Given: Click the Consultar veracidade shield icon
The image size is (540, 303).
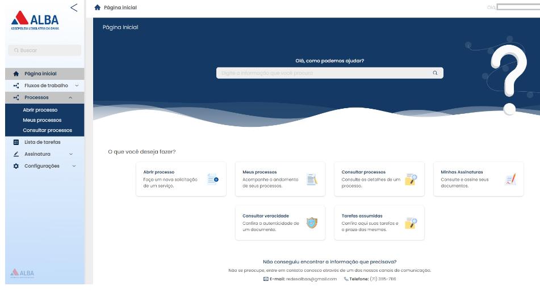Looking at the screenshot, I should click(x=312, y=223).
